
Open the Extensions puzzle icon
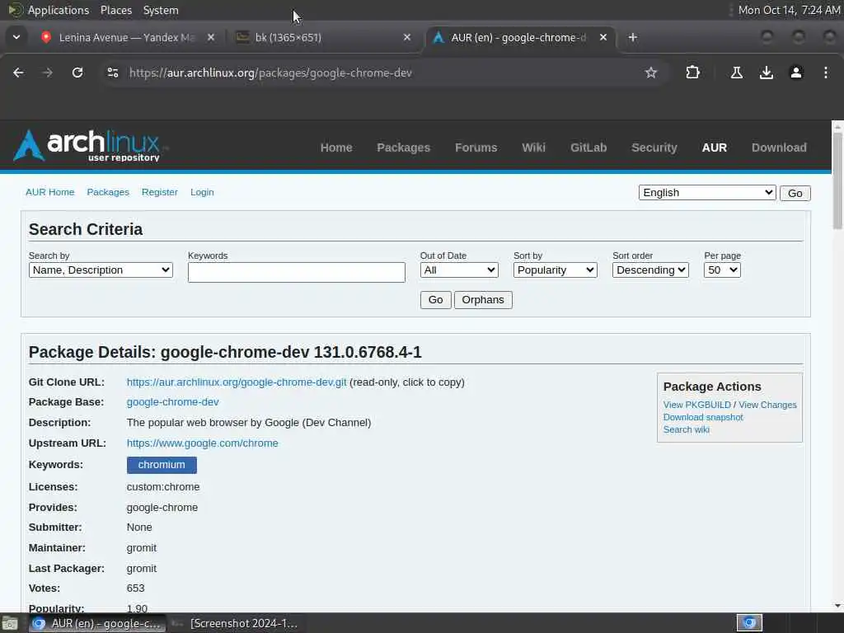[692, 73]
